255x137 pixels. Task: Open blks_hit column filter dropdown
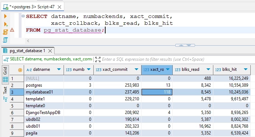(246, 69)
